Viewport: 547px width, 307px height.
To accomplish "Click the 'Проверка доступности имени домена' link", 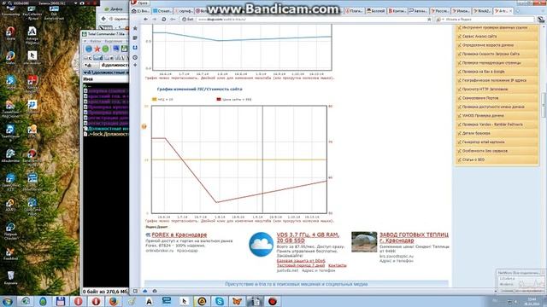I will point(493,107).
